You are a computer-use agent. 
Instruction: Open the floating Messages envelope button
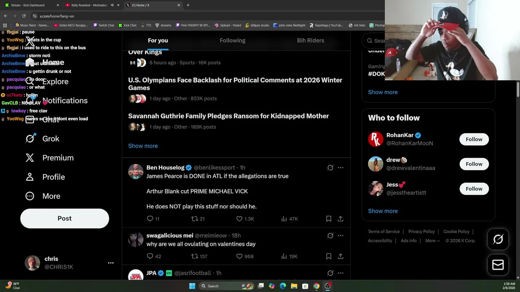498,265
